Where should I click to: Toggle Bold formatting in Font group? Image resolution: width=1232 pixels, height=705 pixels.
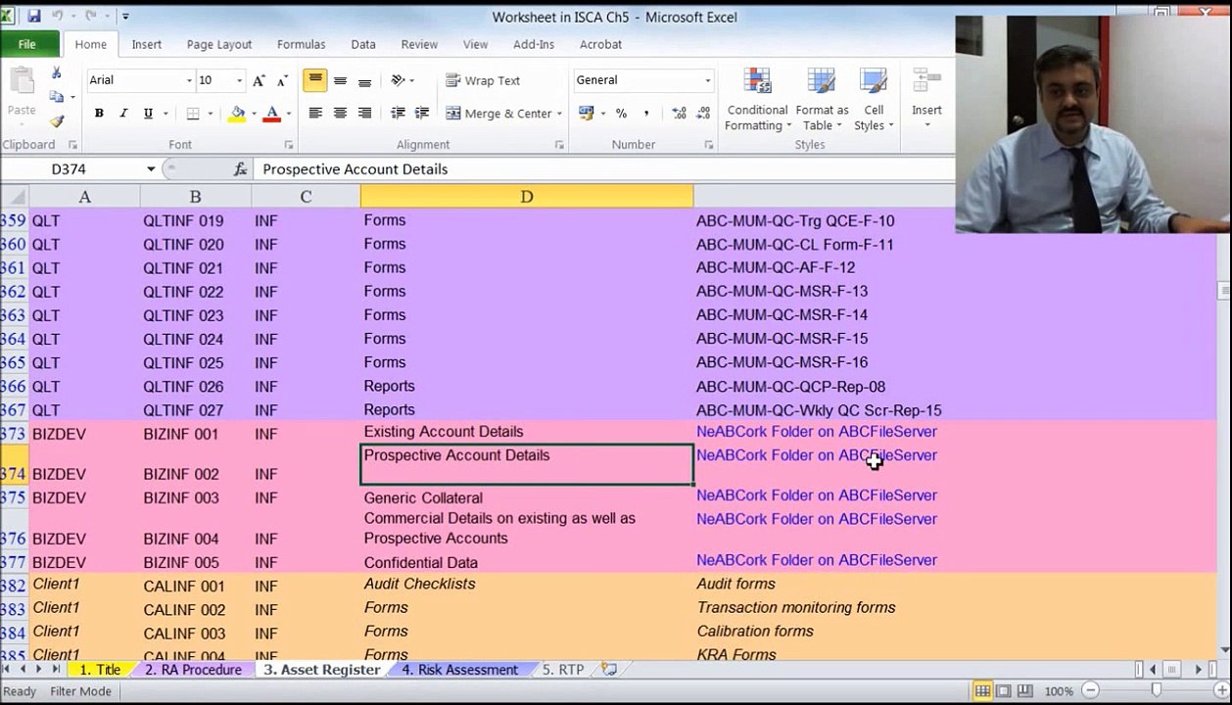pos(99,114)
